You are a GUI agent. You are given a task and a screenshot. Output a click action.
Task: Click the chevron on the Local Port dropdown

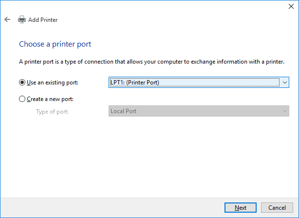click(x=285, y=111)
